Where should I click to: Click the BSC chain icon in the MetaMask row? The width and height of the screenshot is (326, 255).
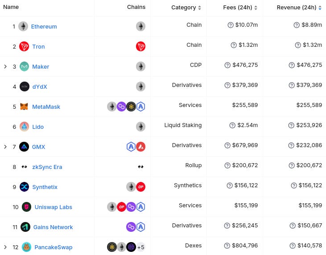click(131, 107)
